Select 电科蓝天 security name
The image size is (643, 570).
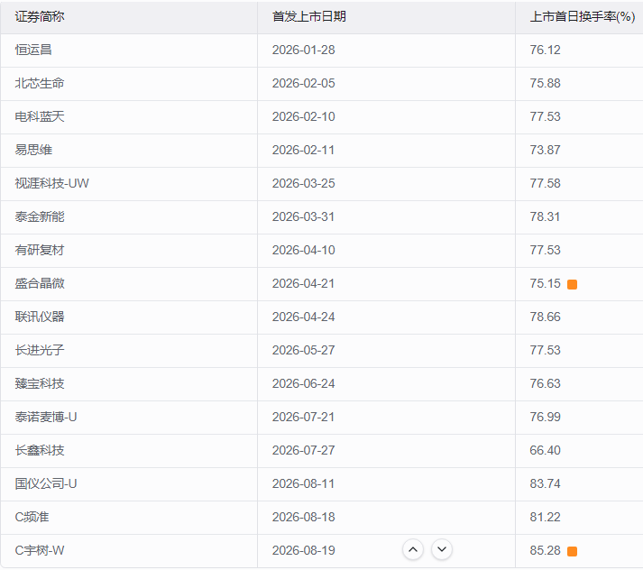pos(40,116)
